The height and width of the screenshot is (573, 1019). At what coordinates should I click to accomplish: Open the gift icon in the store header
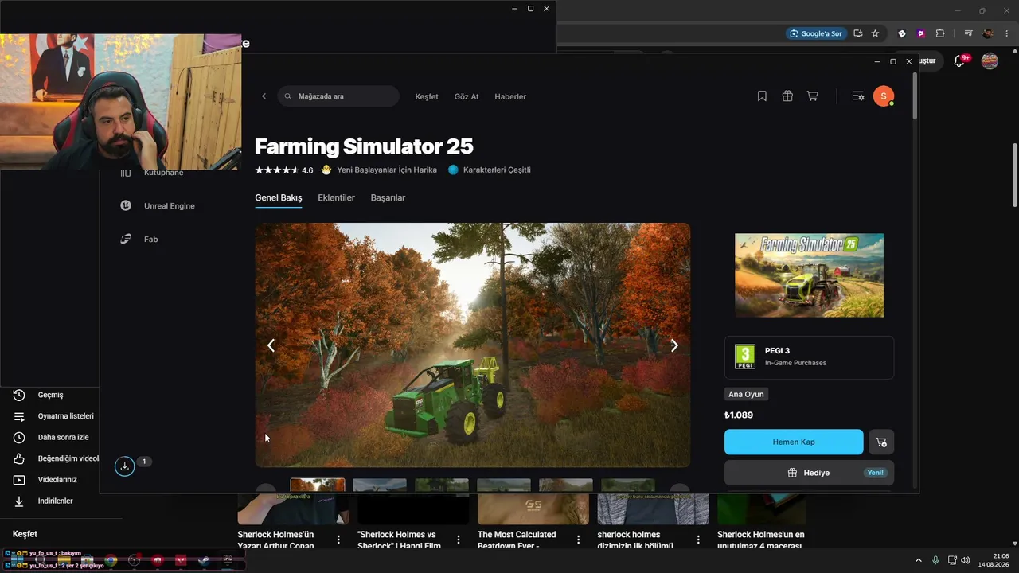pos(787,96)
